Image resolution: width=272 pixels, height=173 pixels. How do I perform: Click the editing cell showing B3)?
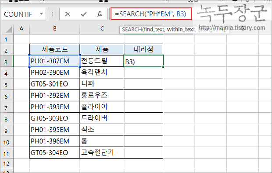[143, 61]
